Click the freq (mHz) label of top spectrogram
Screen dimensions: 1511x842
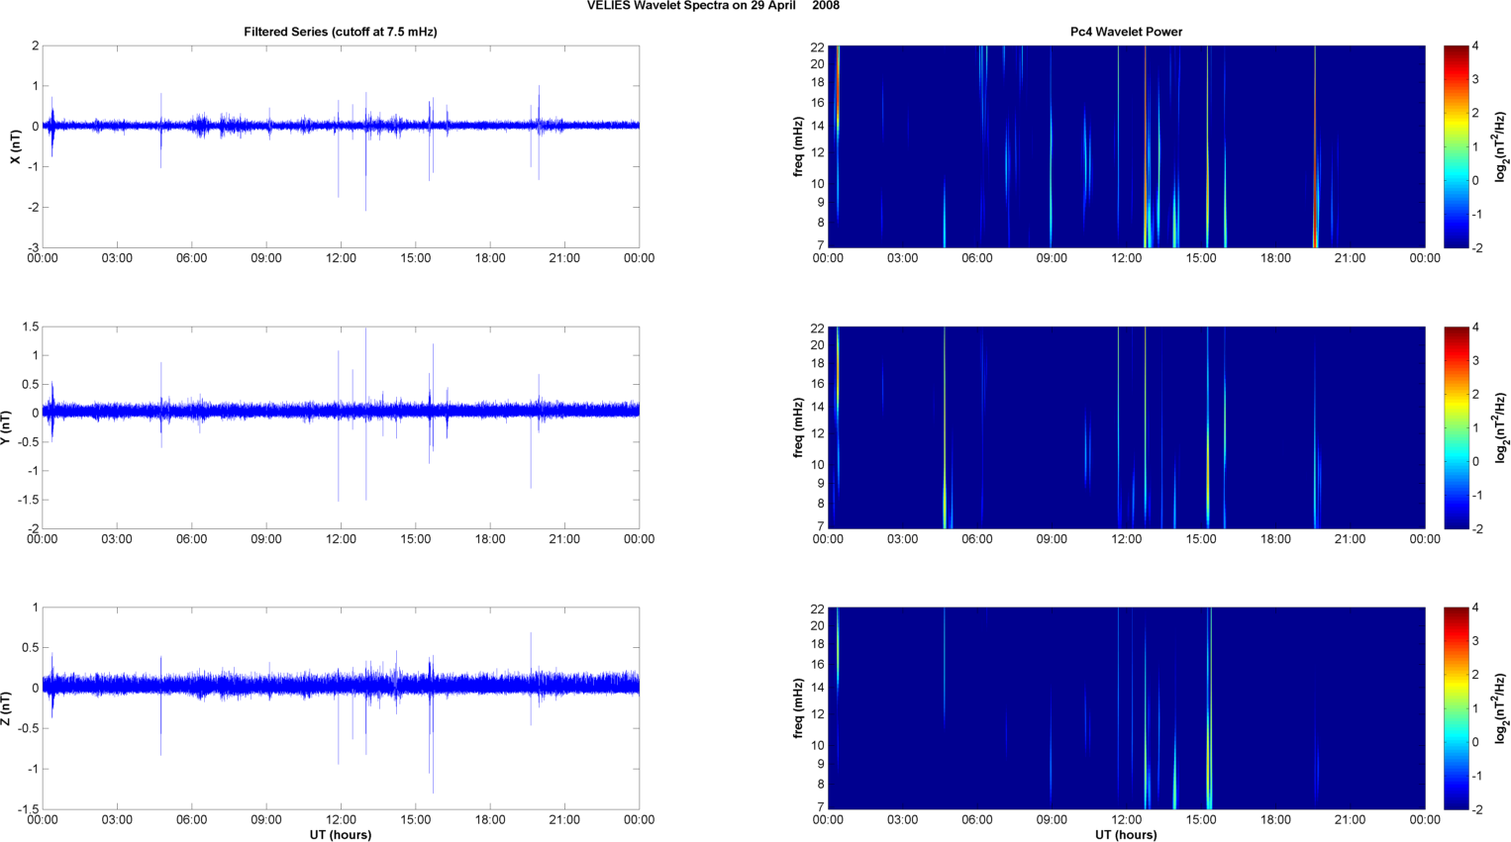[x=798, y=146]
